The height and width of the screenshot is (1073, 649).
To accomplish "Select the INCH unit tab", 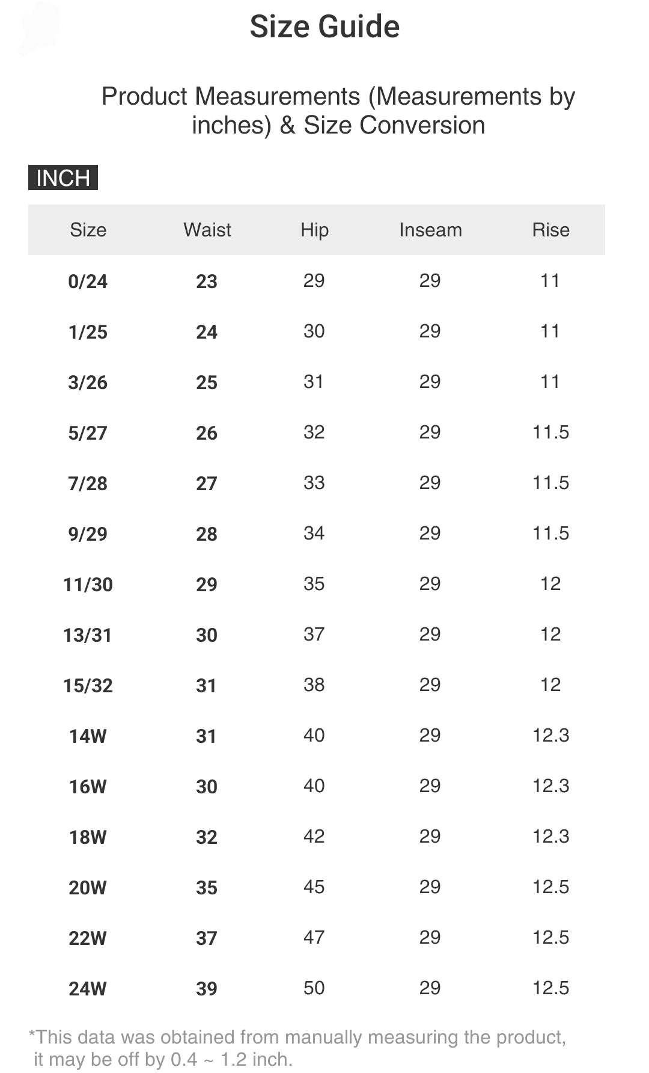I will click(63, 178).
